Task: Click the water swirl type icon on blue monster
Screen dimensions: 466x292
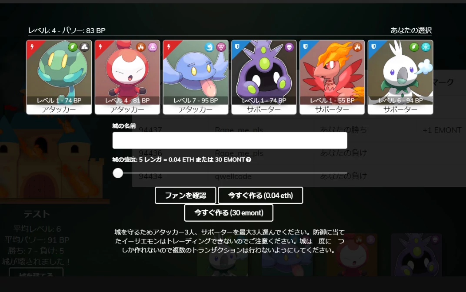Action: (x=209, y=47)
